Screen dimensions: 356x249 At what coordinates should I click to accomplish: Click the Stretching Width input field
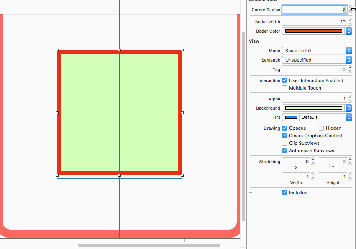point(296,177)
